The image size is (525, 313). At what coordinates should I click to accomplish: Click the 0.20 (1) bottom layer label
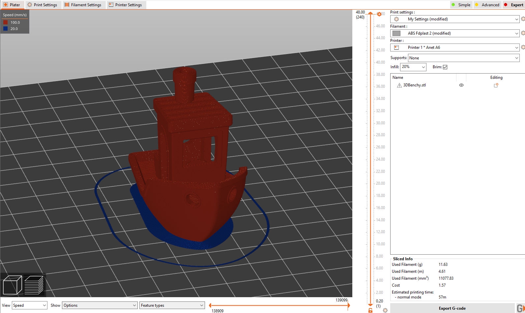[379, 303]
